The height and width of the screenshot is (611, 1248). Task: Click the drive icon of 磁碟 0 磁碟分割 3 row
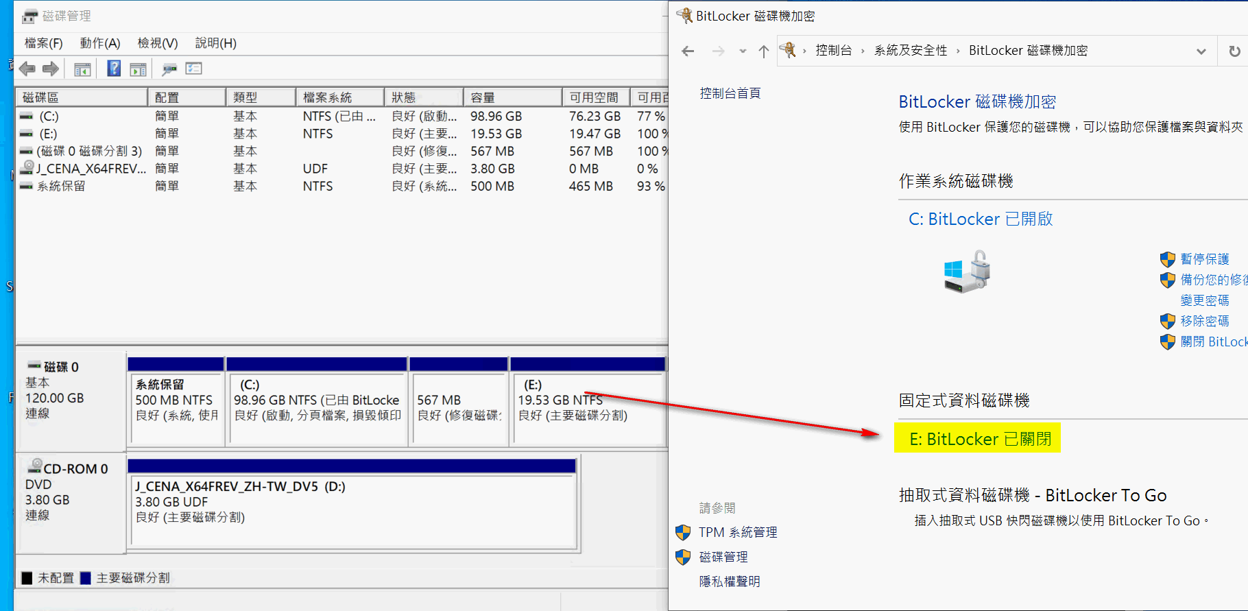tap(26, 151)
